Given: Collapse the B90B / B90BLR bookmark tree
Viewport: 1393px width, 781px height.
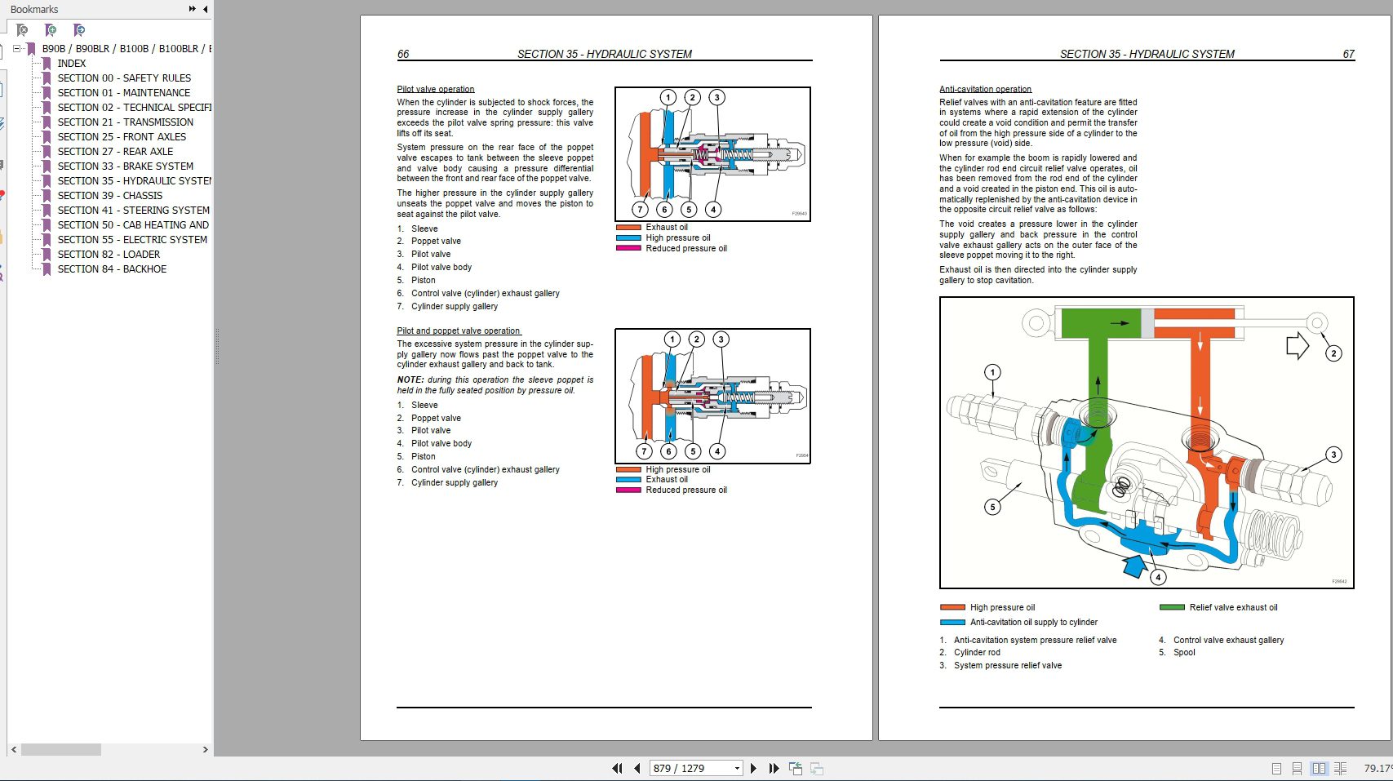Looking at the screenshot, I should tap(17, 48).
